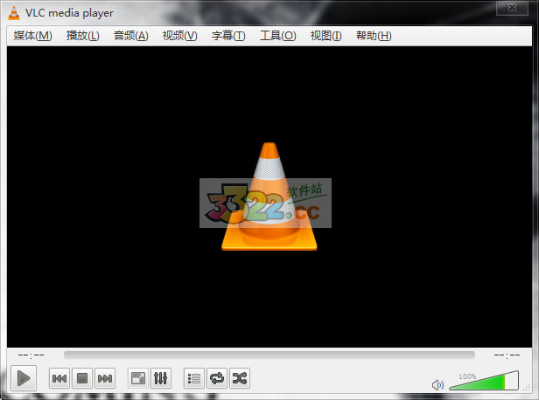Click the window resize grip corner
Screen dimensions: 539x400
(527, 388)
